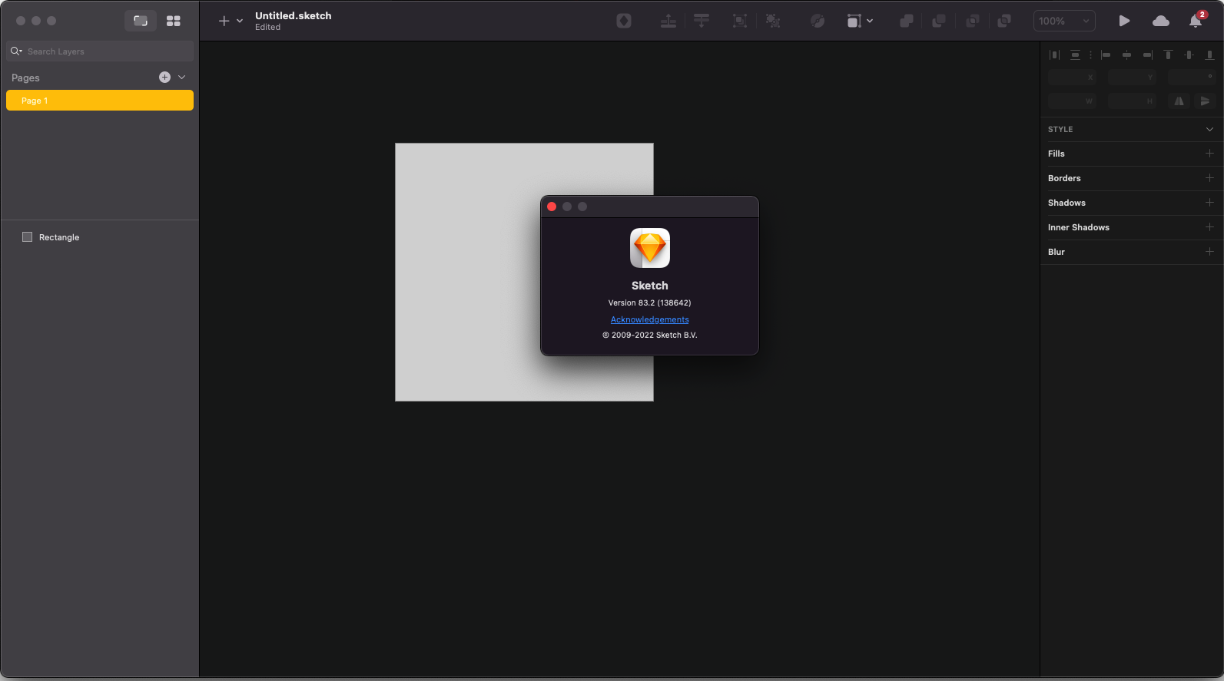Click the Borders section label
Screen dimensions: 1224x681
pyautogui.click(x=1064, y=178)
